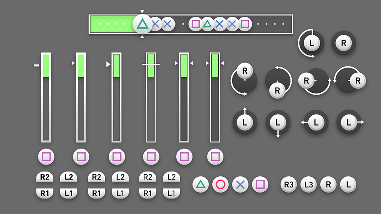Click the boldest L2 trigger button in the first set
381x214 pixels.
69,177
